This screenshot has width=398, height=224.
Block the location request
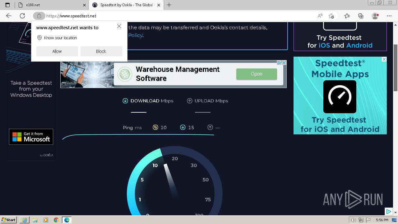click(x=101, y=51)
